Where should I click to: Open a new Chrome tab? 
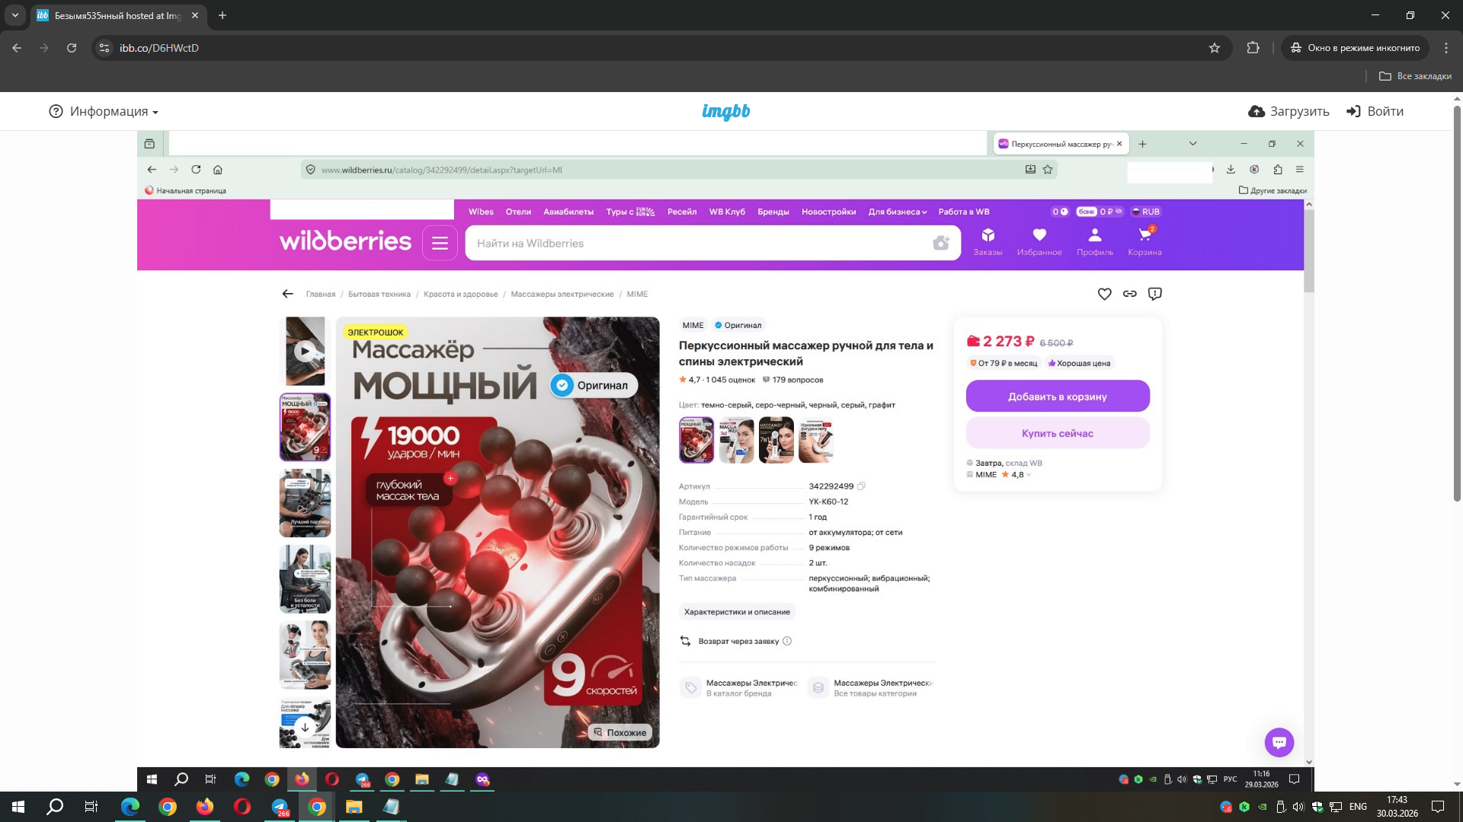(x=222, y=15)
